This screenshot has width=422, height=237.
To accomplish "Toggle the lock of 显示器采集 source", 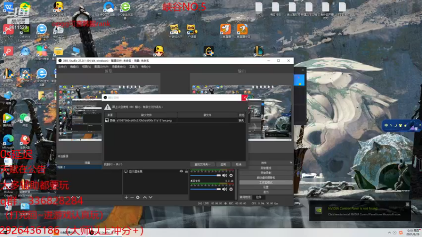I will pos(186,171).
